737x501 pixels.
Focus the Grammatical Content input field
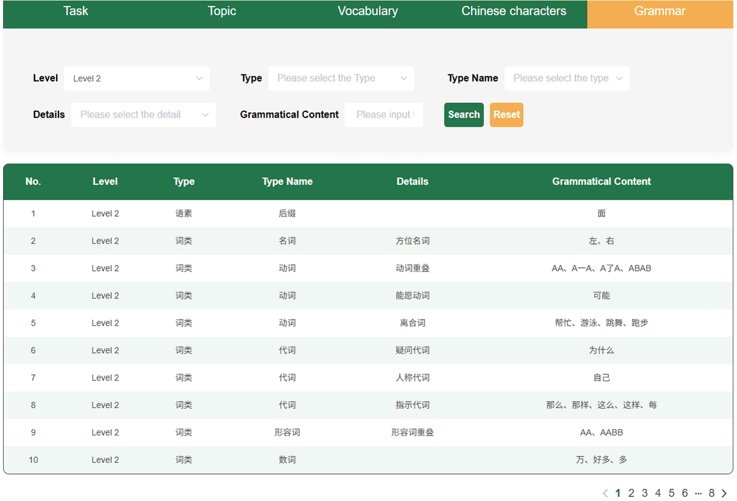pyautogui.click(x=384, y=115)
